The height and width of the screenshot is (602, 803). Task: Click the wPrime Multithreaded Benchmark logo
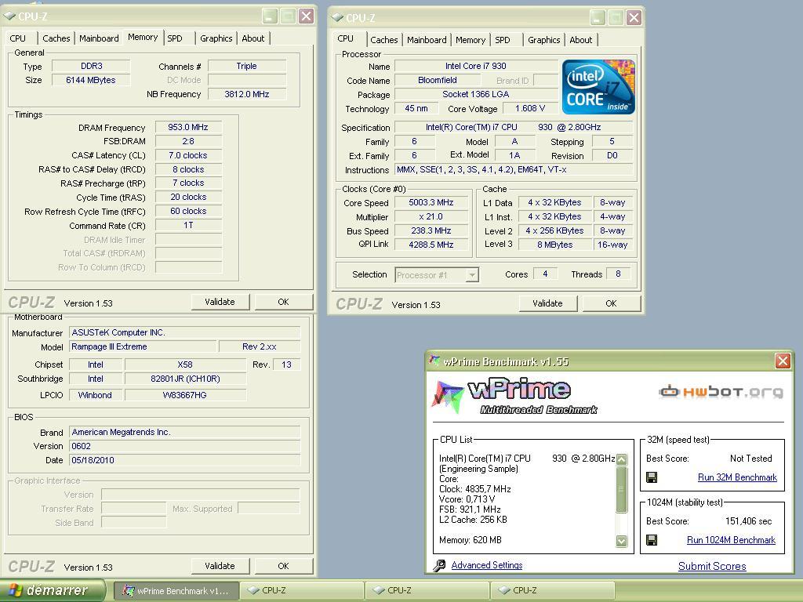pyautogui.click(x=514, y=396)
